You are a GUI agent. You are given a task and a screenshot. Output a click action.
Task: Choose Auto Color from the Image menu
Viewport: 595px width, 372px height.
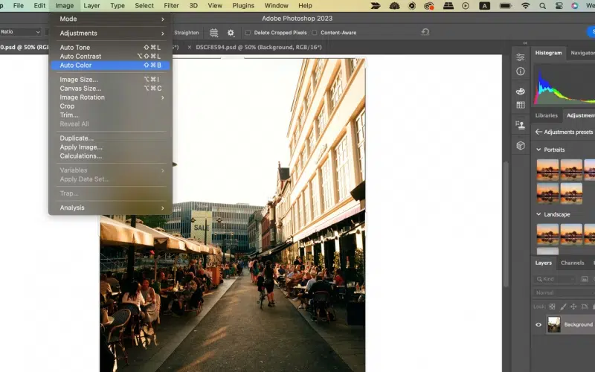pos(76,65)
